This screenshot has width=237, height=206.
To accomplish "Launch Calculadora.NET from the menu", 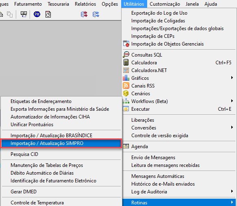I will [x=179, y=70].
